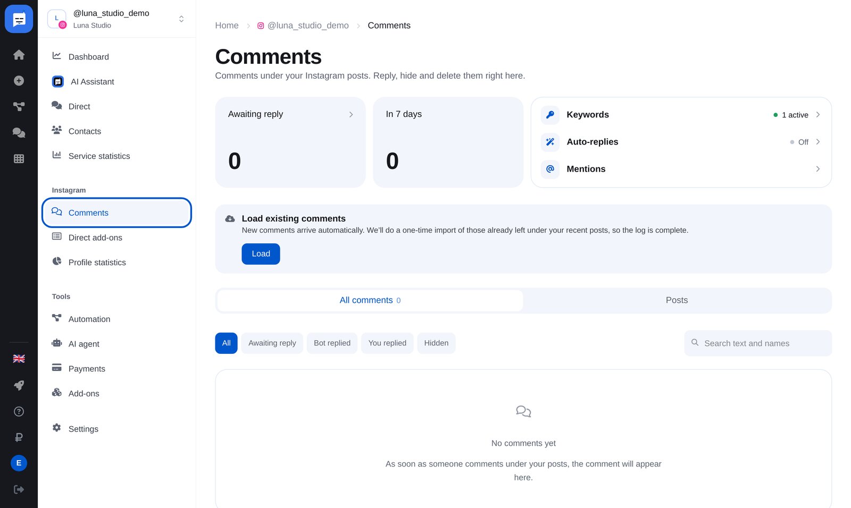
Task: Change language via UK flag icon
Action: 19,359
